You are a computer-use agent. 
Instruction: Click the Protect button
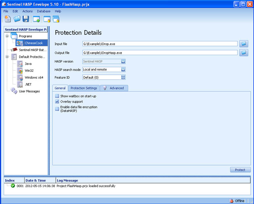[x=240, y=170]
